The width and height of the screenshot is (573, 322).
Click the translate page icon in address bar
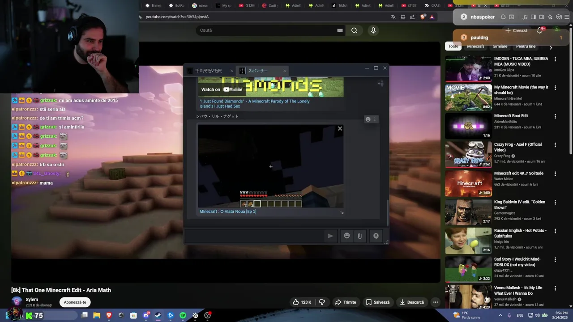click(x=393, y=17)
